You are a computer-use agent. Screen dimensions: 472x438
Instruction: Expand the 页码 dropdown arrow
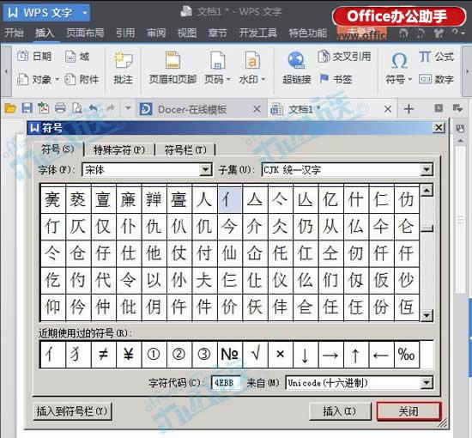pos(228,80)
